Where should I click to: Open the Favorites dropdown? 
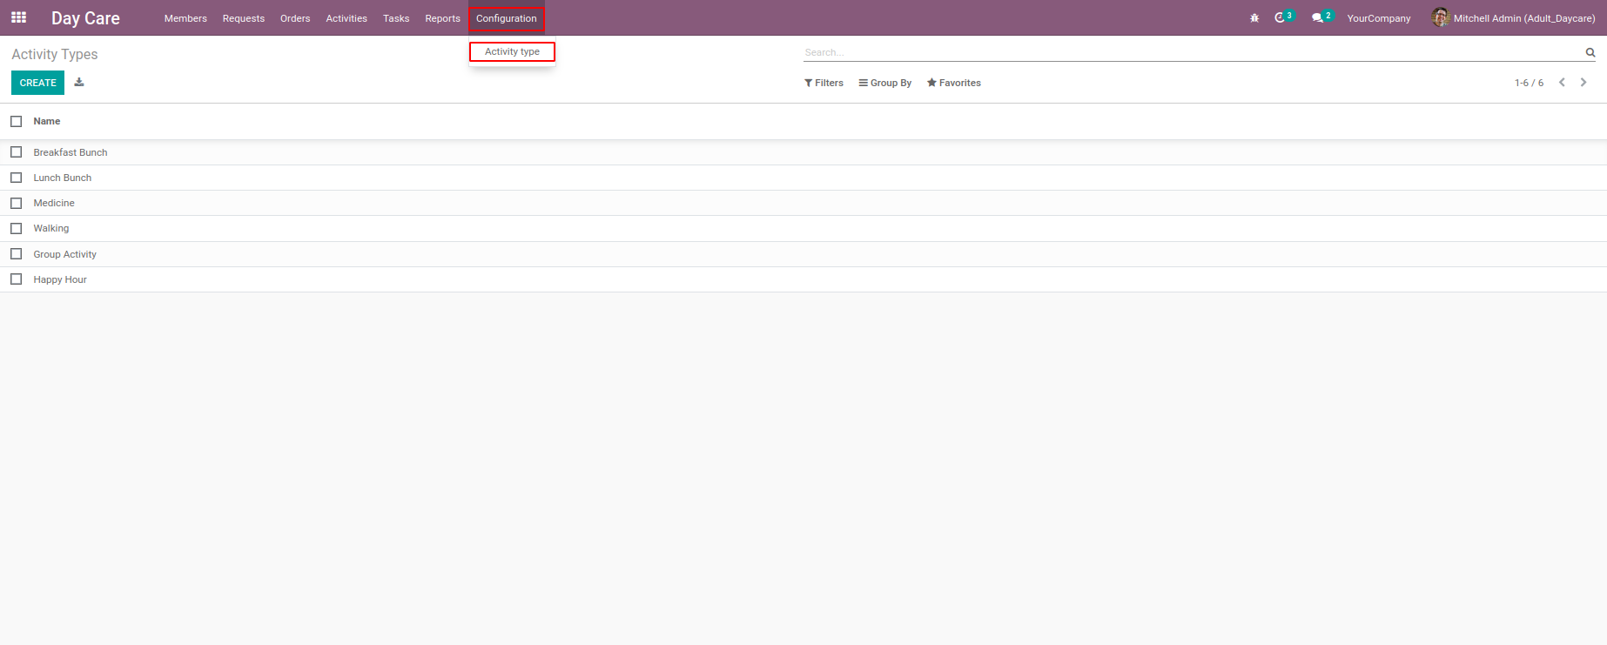coord(954,83)
